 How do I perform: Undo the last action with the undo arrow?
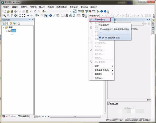coord(35,11)
